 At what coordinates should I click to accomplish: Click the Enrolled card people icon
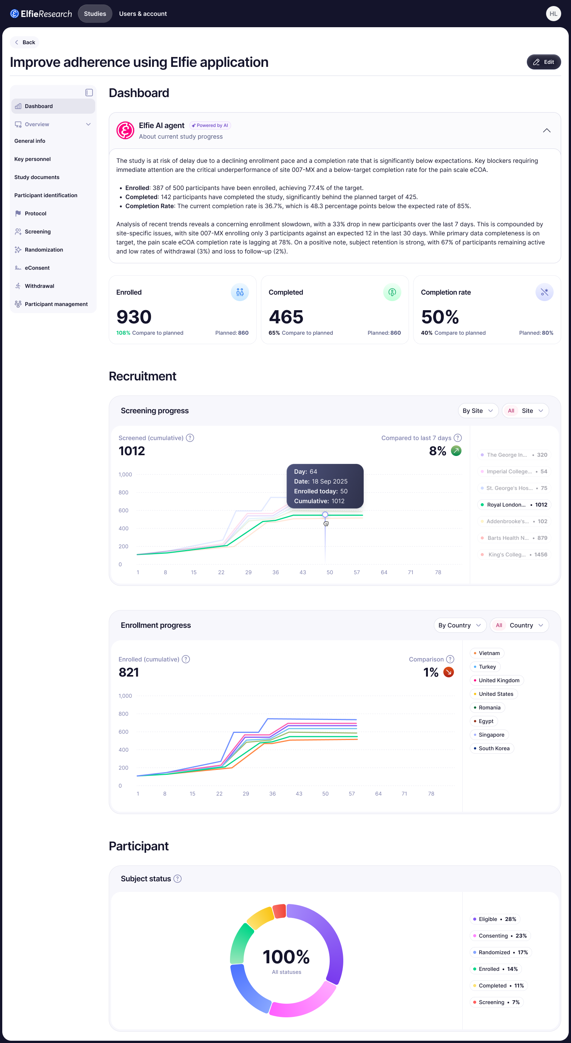(x=239, y=292)
